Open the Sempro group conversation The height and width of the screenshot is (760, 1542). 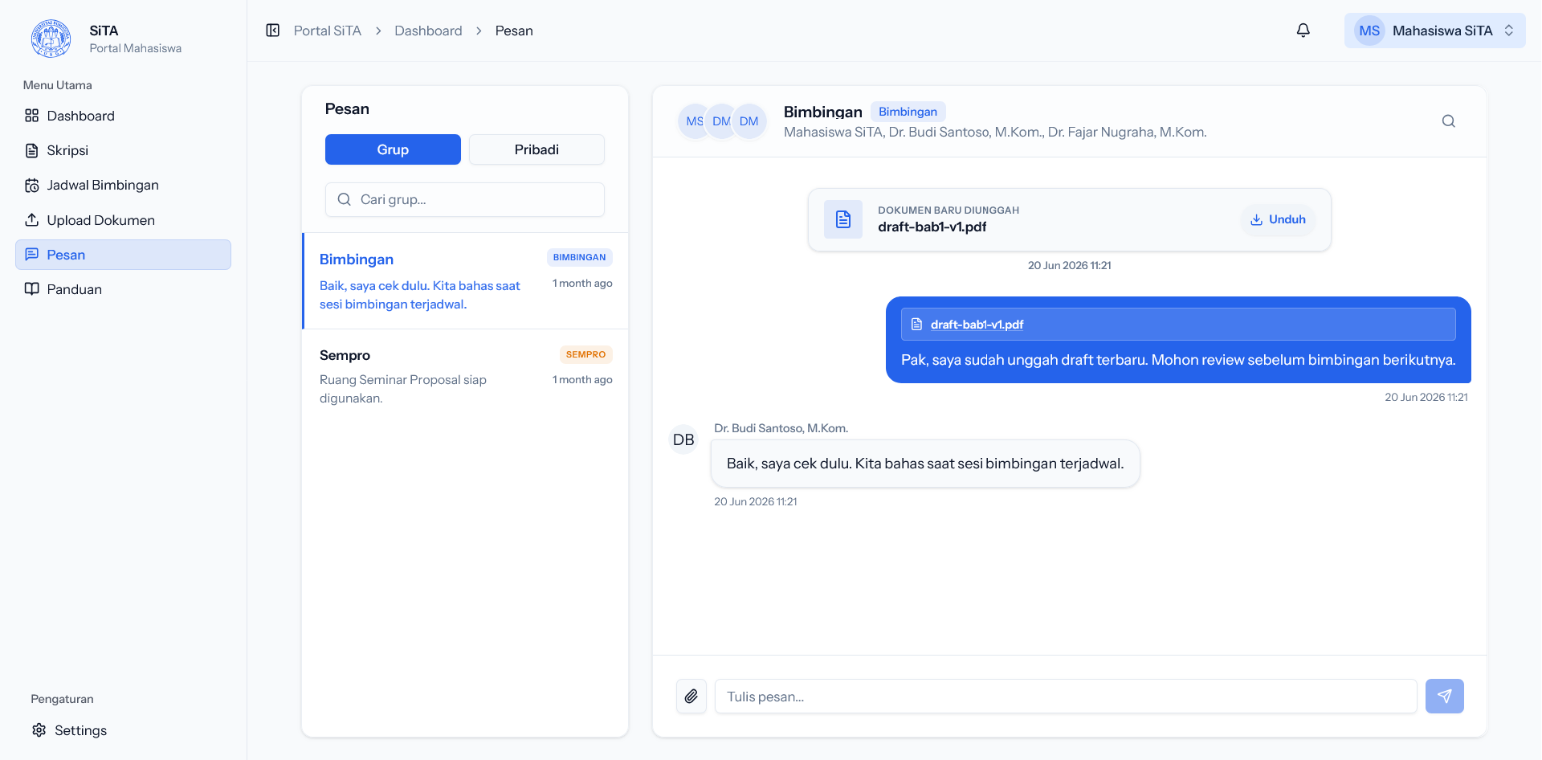pyautogui.click(x=466, y=377)
